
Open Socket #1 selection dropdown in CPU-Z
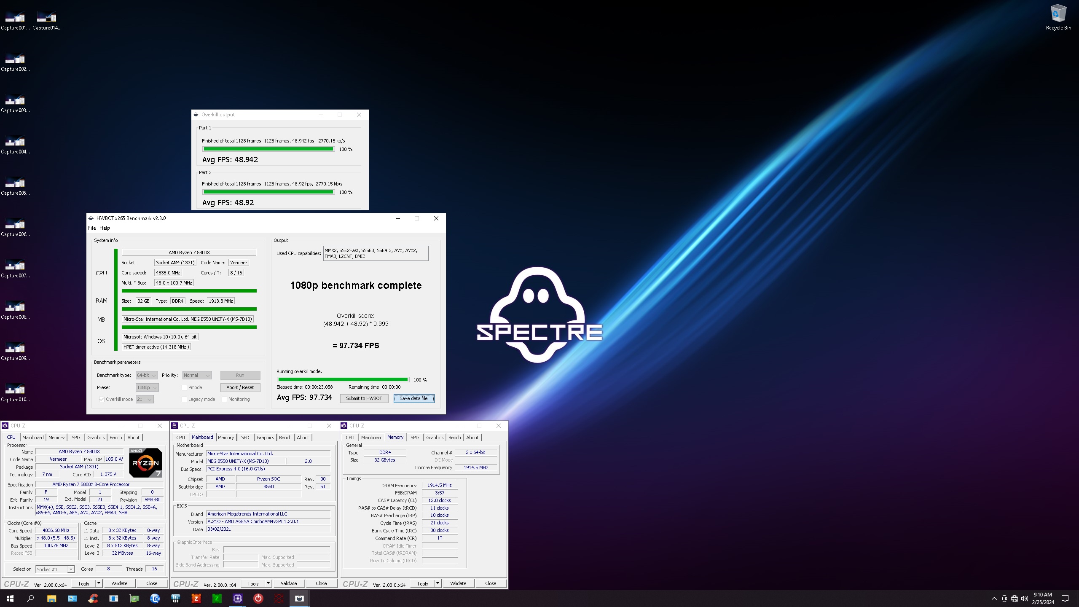pos(55,569)
